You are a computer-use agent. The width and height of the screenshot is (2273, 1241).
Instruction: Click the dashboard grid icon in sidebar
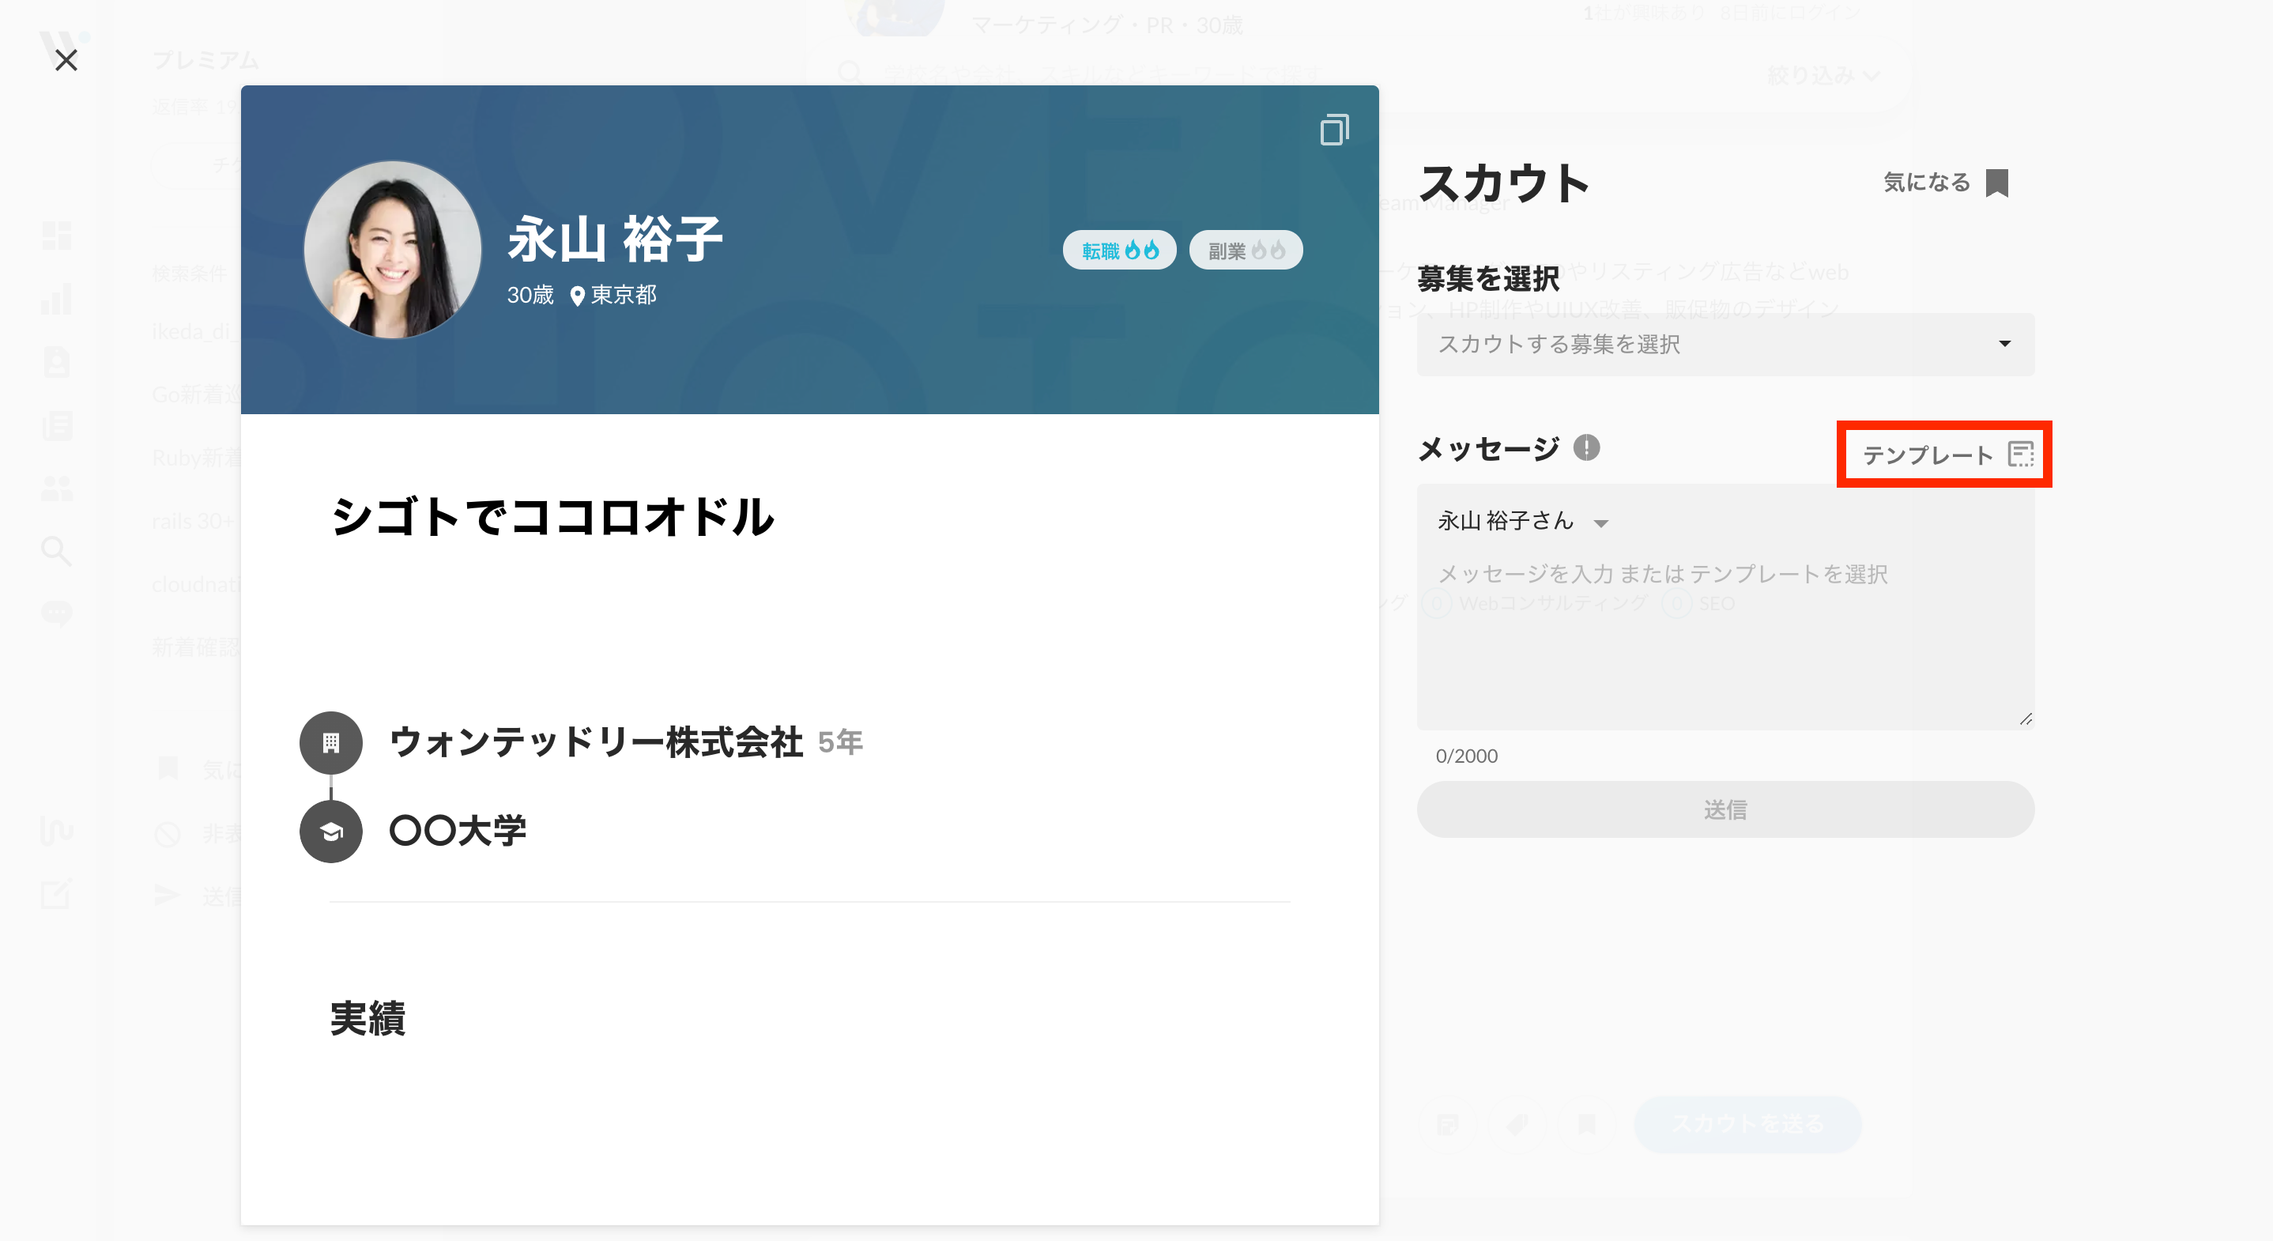[56, 236]
